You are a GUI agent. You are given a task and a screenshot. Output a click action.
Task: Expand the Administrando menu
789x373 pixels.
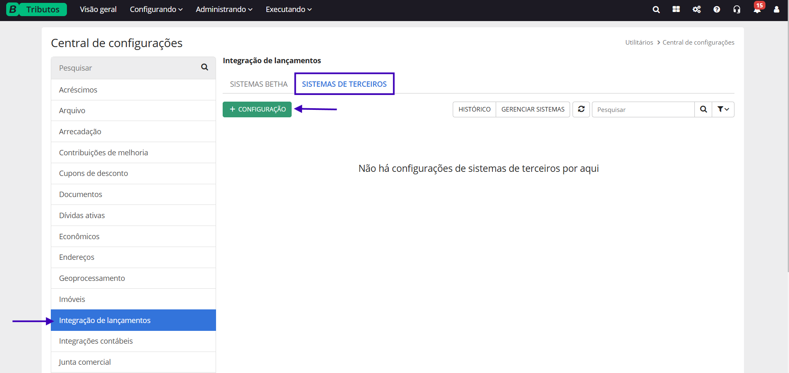coord(224,10)
